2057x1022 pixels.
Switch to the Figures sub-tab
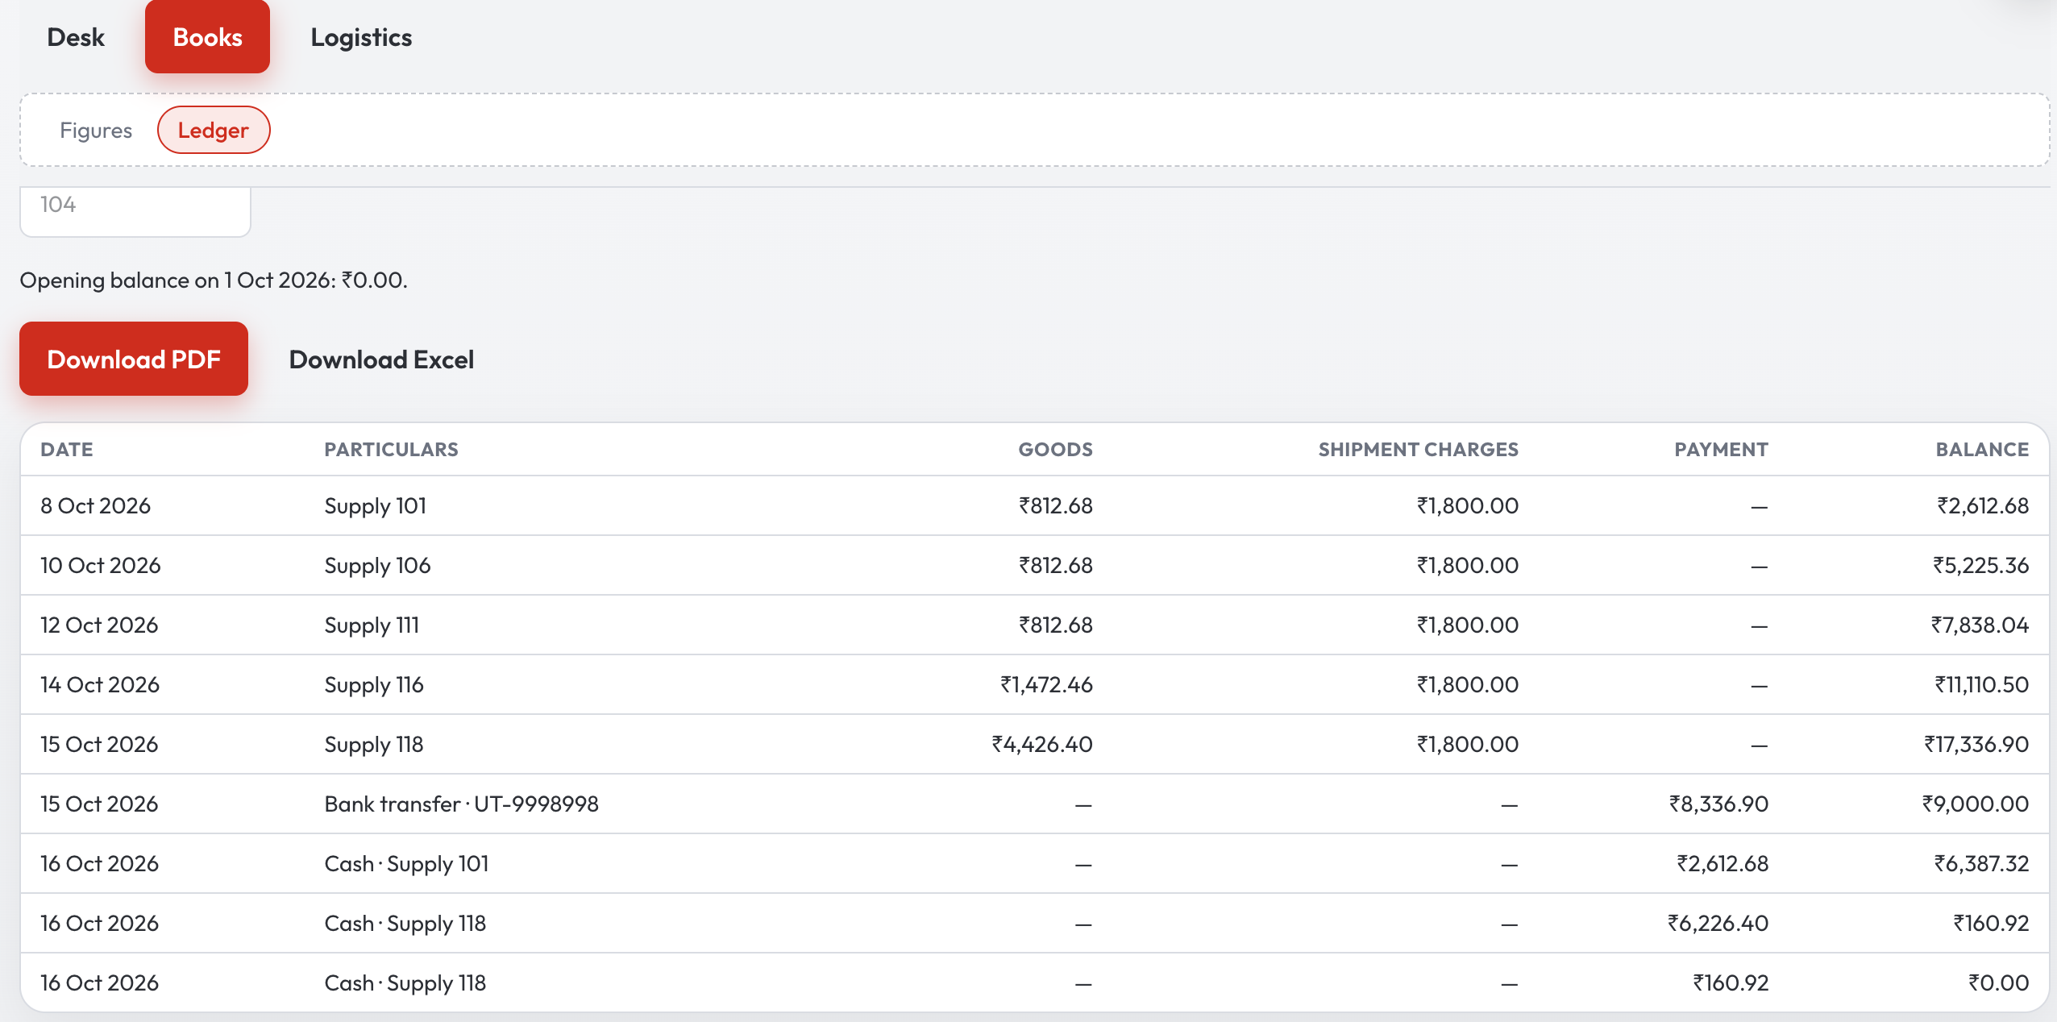[96, 130]
